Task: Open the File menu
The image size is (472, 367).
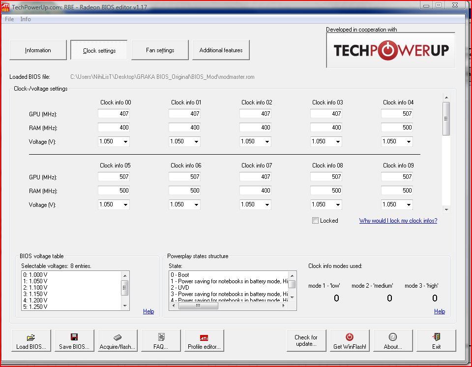Action: (x=9, y=19)
